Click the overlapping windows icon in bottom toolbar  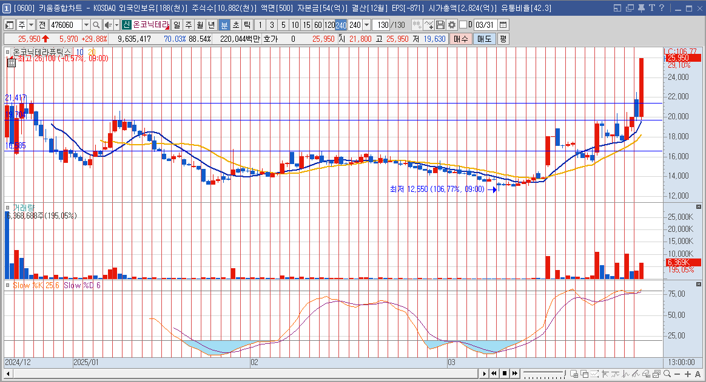(585, 374)
